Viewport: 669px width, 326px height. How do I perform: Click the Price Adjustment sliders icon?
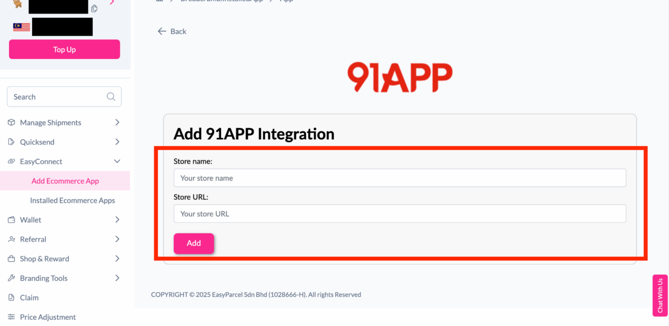click(12, 317)
